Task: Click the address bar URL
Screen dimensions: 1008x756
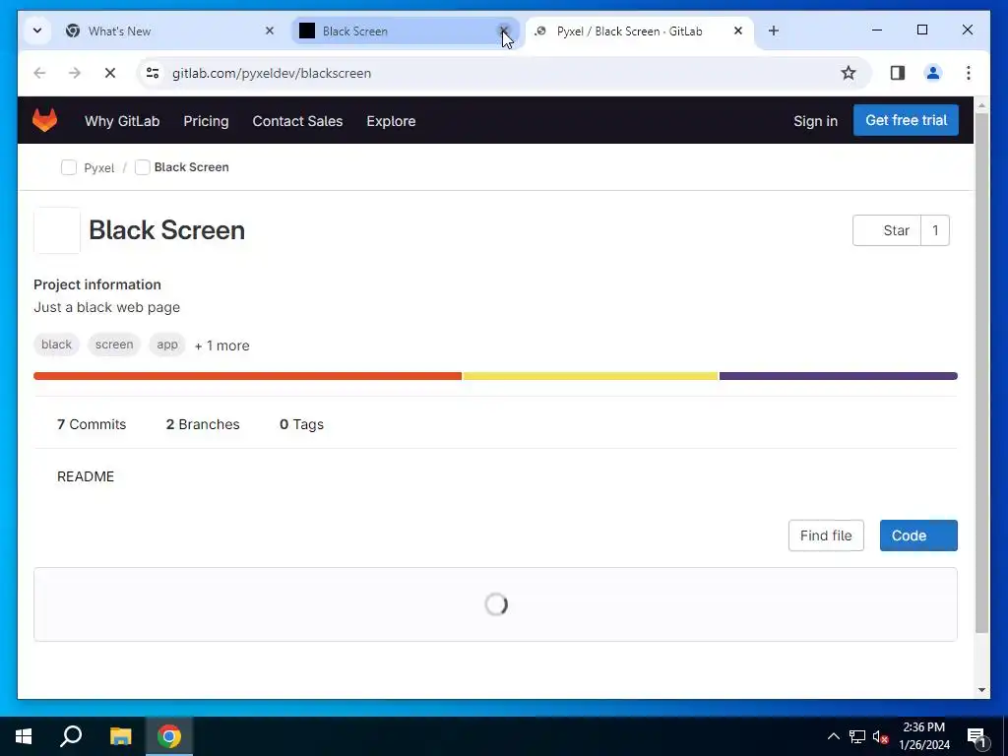Action: pyautogui.click(x=272, y=73)
